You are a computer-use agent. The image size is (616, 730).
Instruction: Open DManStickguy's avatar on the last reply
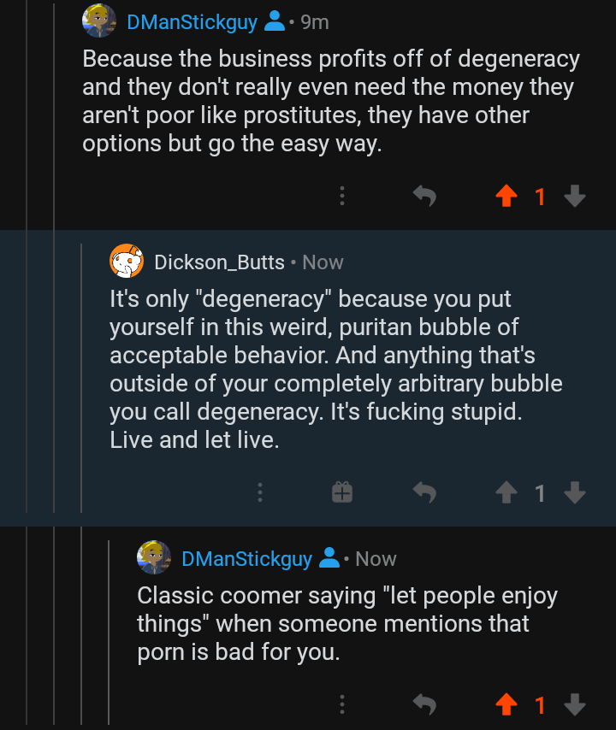[x=154, y=558]
